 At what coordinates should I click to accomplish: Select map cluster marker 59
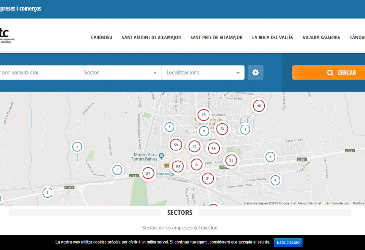[176, 145]
